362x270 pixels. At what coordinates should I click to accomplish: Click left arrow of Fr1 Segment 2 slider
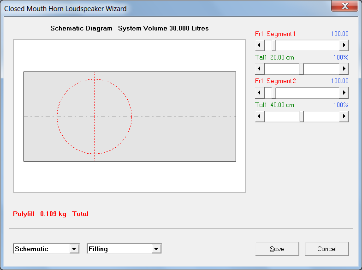260,93
